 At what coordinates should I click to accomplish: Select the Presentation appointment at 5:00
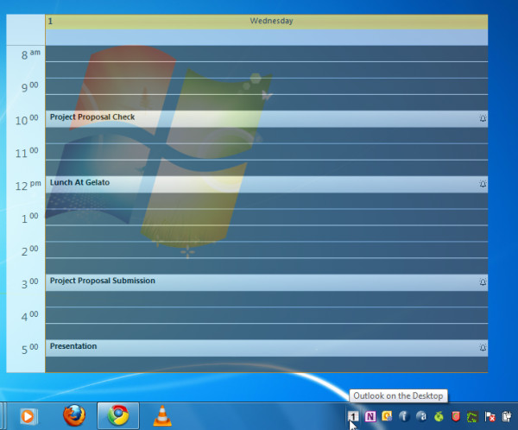pos(267,348)
